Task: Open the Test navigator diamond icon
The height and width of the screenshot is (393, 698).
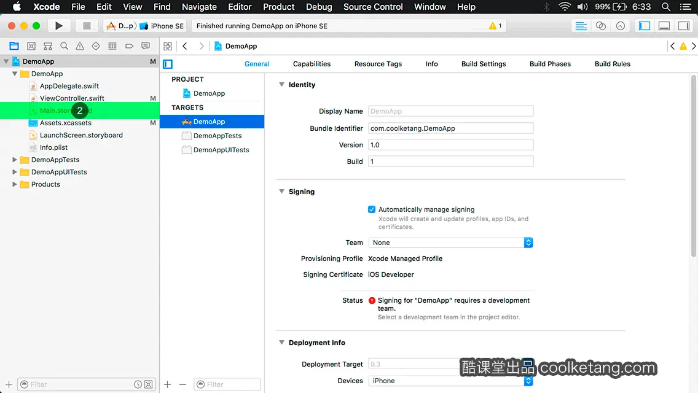Action: 96,46
